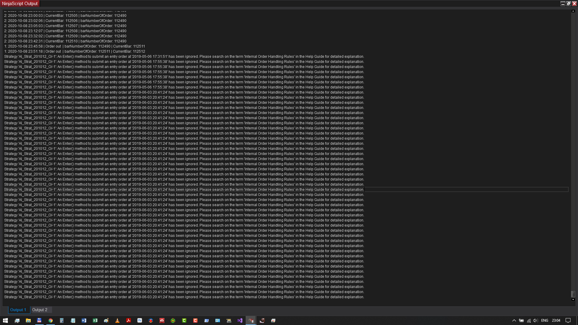Click the scrollbar down arrow

pos(573,299)
